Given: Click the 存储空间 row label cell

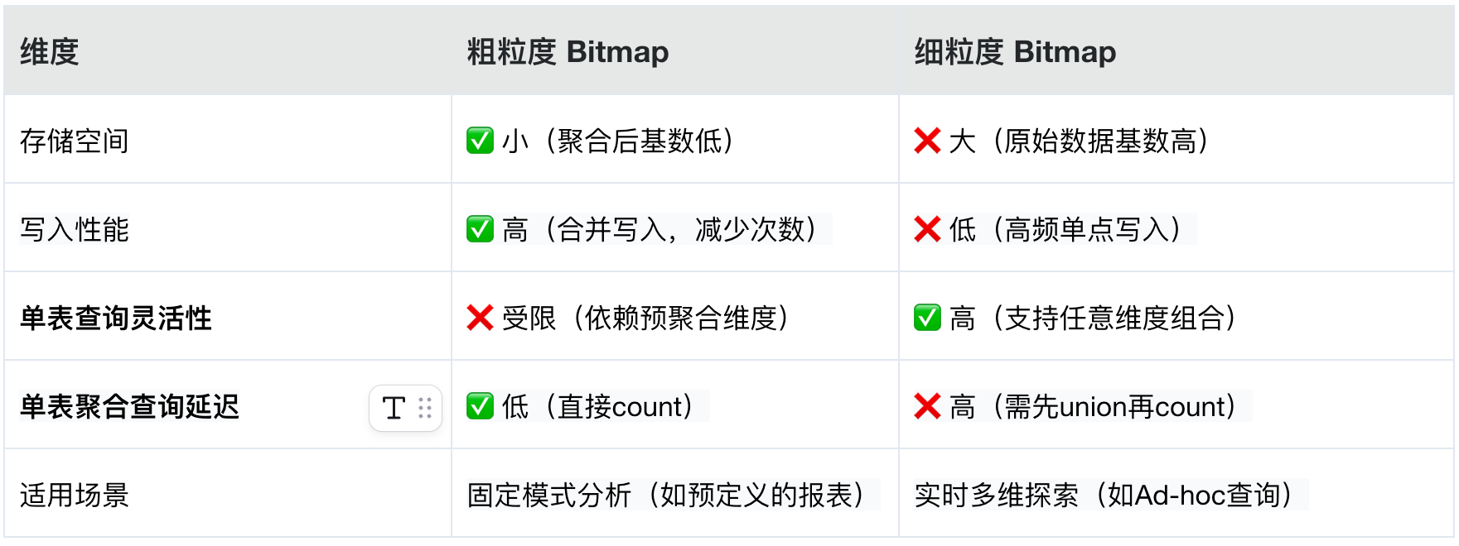Looking at the screenshot, I should (228, 140).
